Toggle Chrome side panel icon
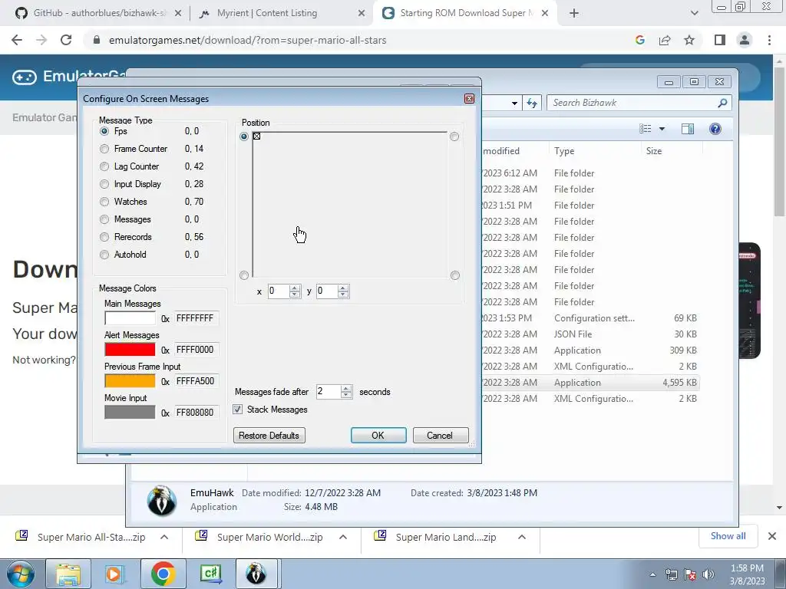 pyautogui.click(x=720, y=40)
